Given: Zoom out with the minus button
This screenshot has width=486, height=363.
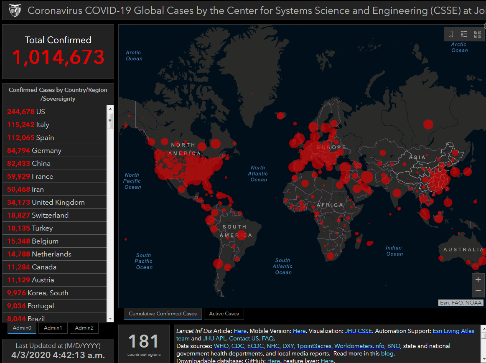Looking at the screenshot, I should (478, 291).
